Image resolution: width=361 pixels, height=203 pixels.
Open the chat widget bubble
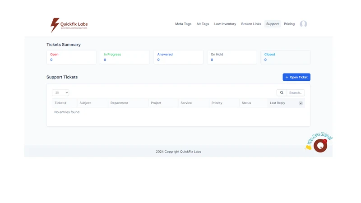coord(320,145)
